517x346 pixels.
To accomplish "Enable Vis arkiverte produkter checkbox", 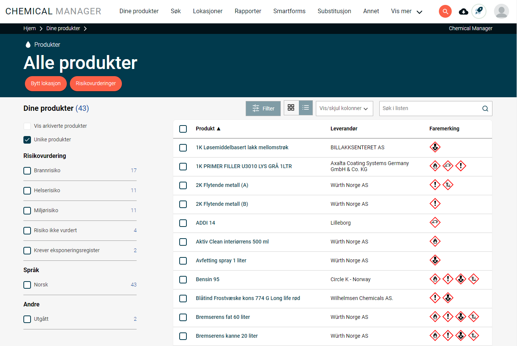I will [27, 126].
